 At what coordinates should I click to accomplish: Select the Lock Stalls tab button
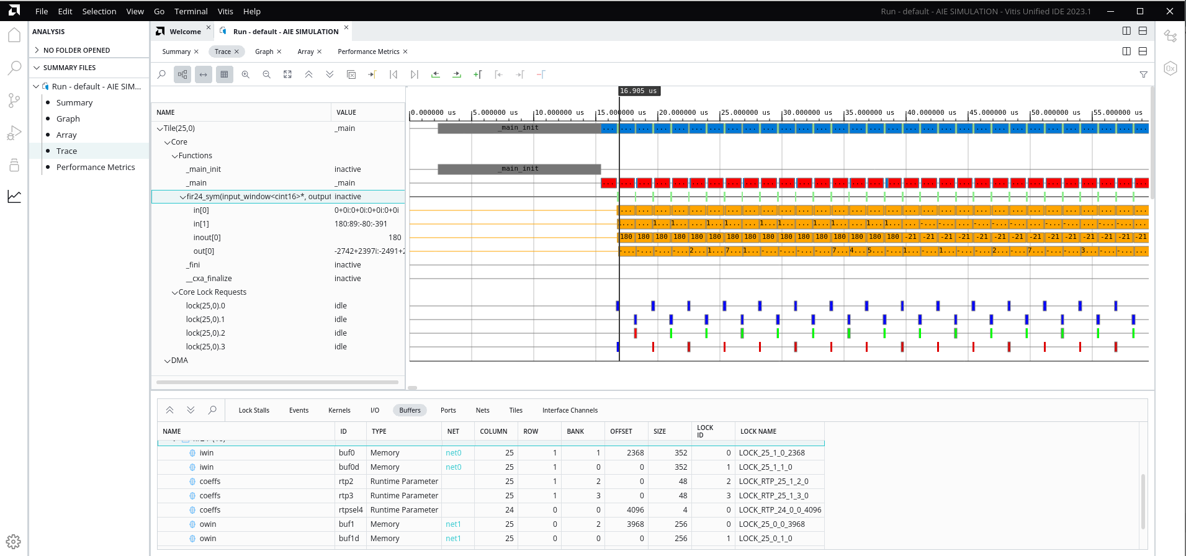tap(254, 410)
